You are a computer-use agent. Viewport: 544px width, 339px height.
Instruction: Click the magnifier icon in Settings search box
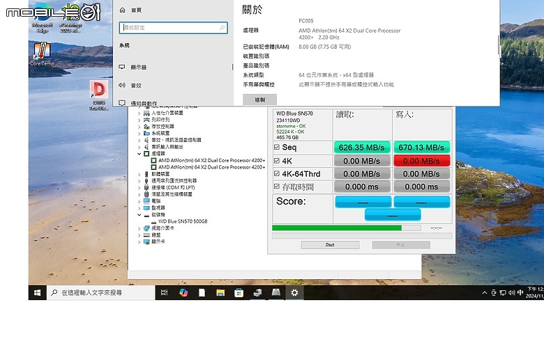[x=222, y=27]
